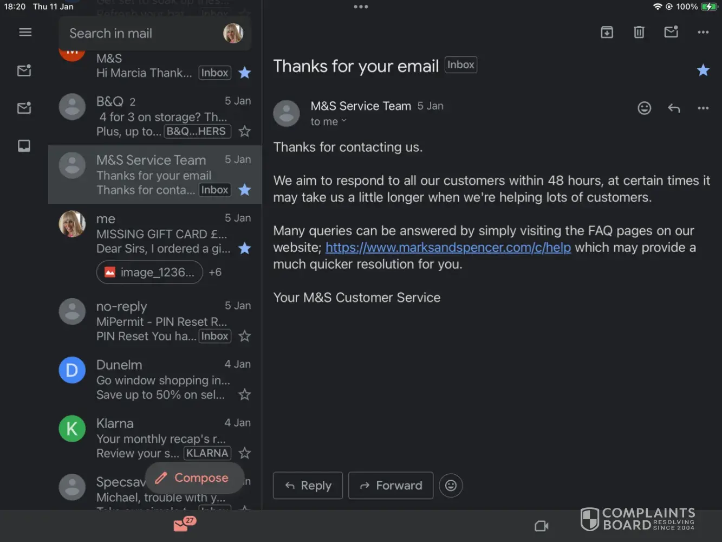Image resolution: width=722 pixels, height=542 pixels.
Task: Open marksandspencer.com help link
Action: [448, 248]
